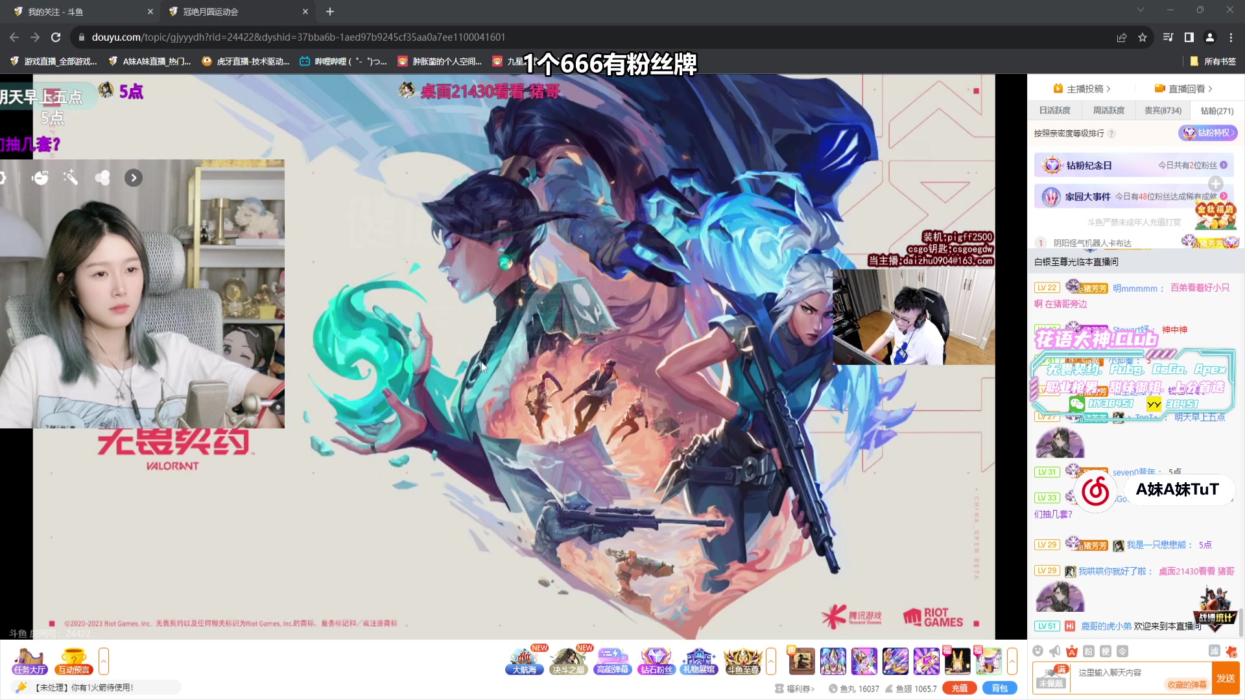Expand the 家园大事件 banner arrow
1245x700 pixels.
coord(1224,196)
